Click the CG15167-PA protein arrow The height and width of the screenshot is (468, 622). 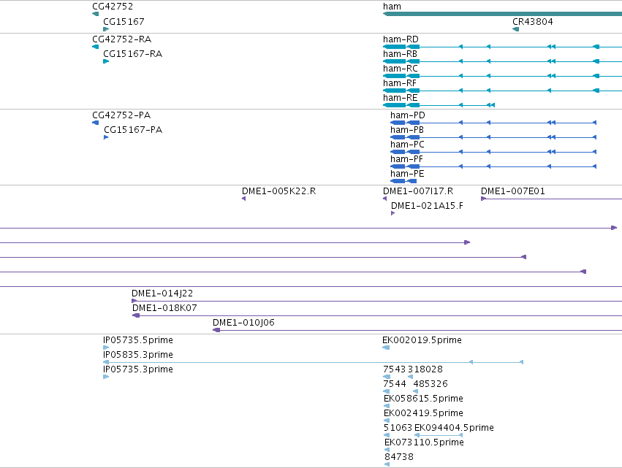tap(106, 137)
